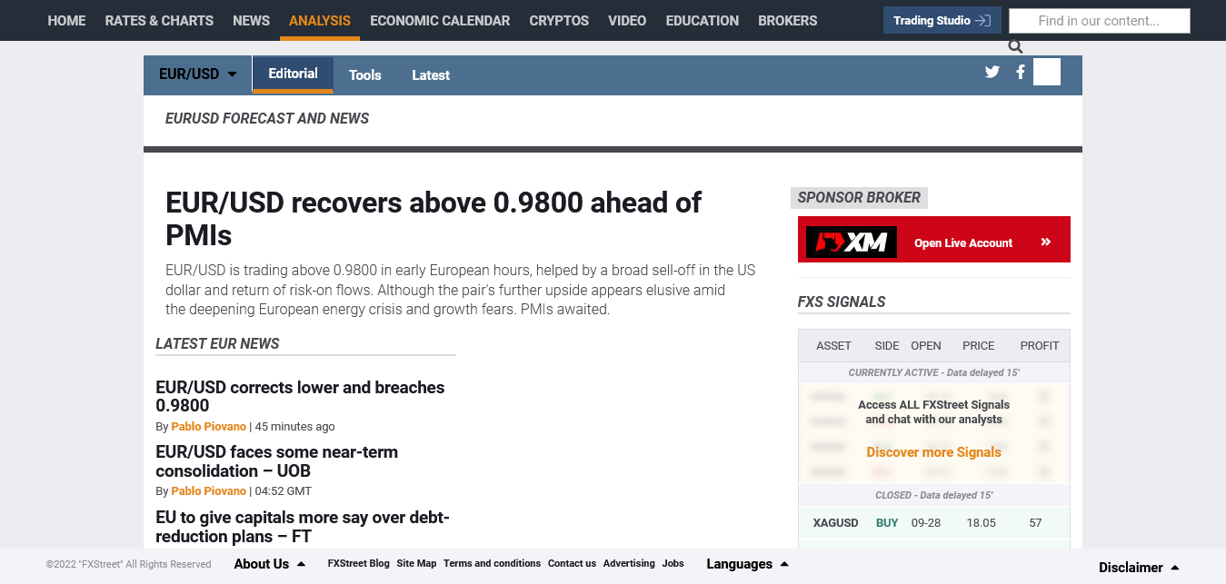The image size is (1226, 584).
Task: Click the double chevron on XM banner
Action: click(x=1046, y=243)
